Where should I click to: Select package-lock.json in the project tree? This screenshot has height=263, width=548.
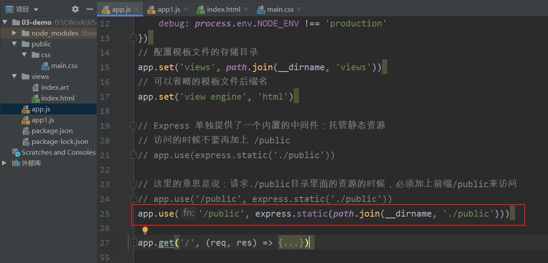click(x=60, y=141)
